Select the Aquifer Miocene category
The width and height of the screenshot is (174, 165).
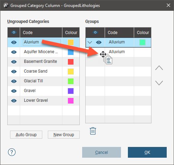43,52
